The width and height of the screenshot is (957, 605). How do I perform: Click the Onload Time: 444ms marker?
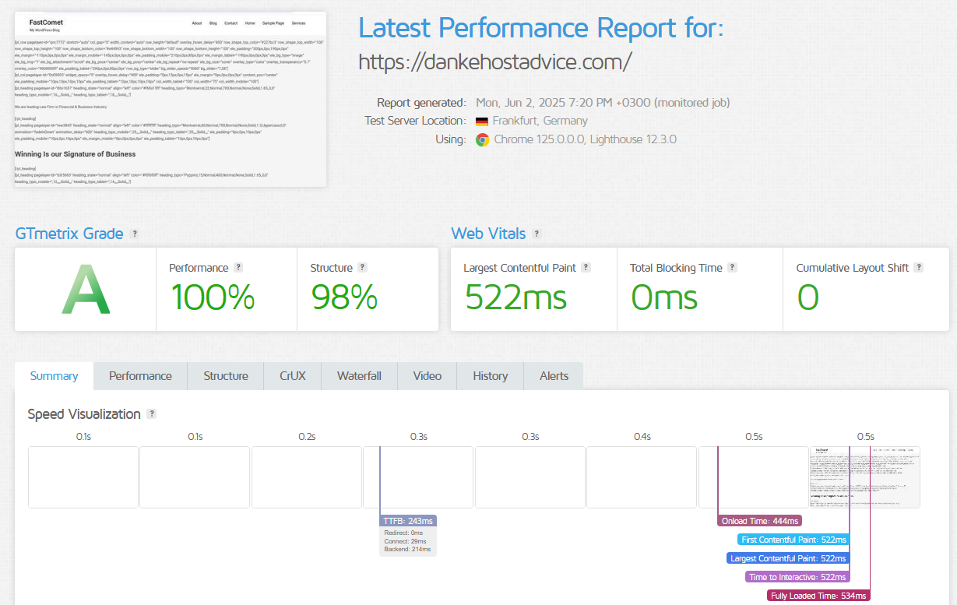coord(759,521)
